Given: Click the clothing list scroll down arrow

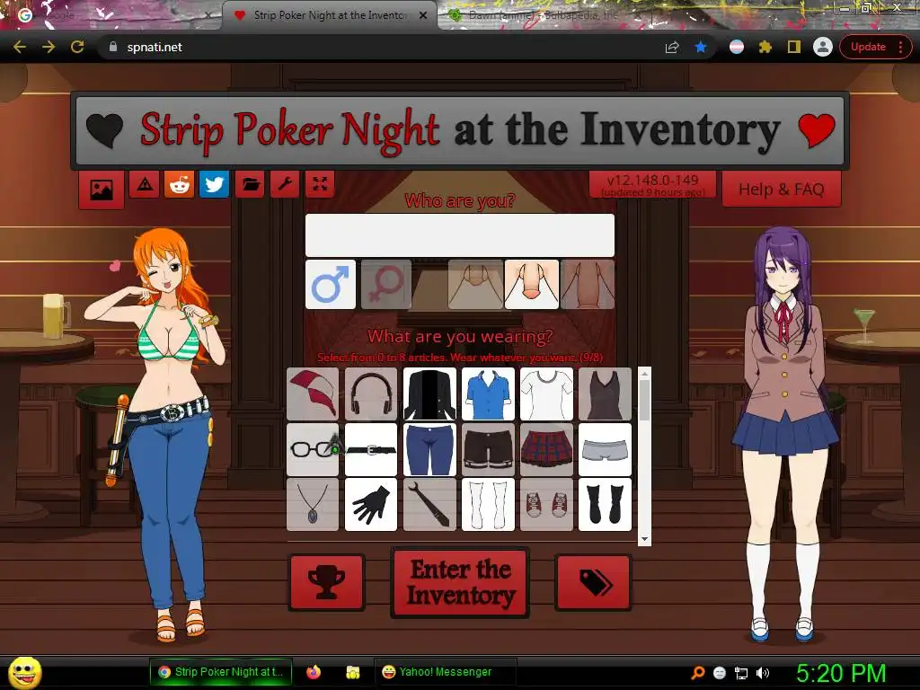Looking at the screenshot, I should [x=644, y=539].
